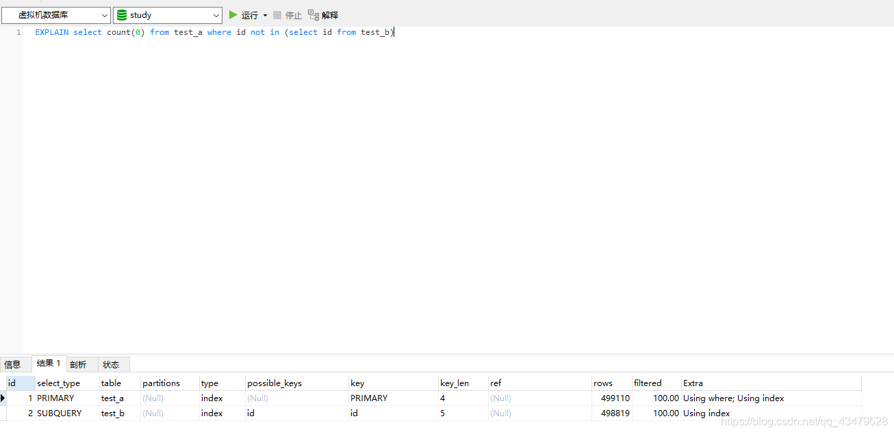
Task: Click the green study database icon
Action: tap(121, 15)
